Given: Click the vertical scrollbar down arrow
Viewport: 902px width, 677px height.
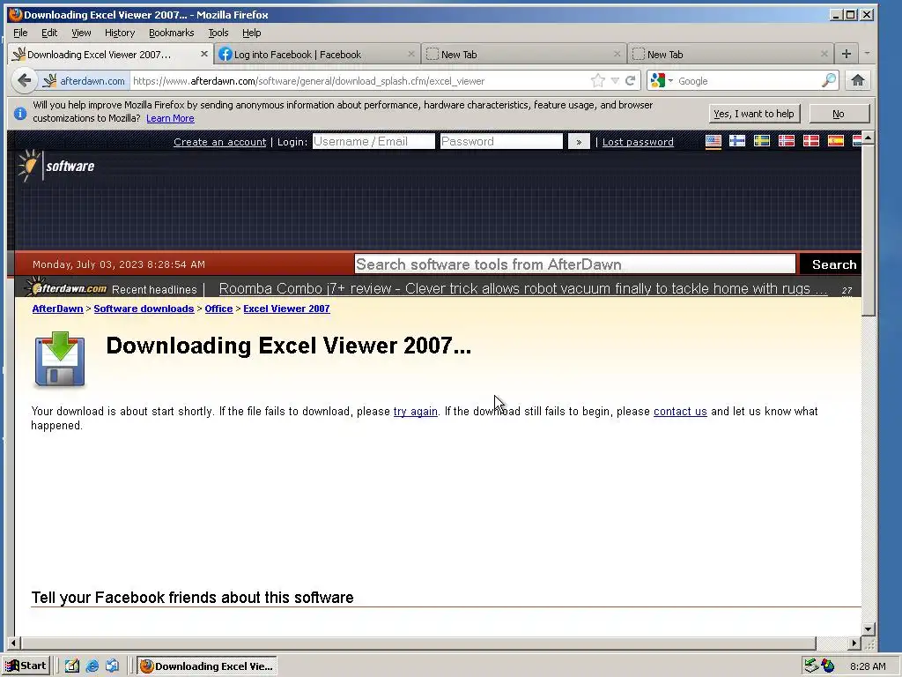Looking at the screenshot, I should click(x=869, y=629).
